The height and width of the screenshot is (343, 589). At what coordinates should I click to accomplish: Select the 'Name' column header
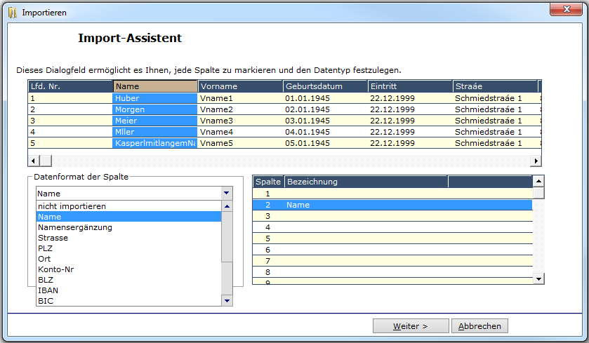pyautogui.click(x=155, y=86)
